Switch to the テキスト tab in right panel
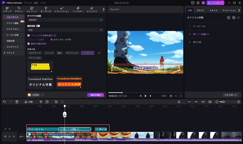This screenshot has width=243, height=144. pyautogui.click(x=201, y=11)
